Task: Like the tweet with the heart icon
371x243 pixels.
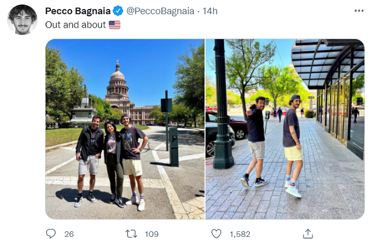Action: [x=216, y=233]
